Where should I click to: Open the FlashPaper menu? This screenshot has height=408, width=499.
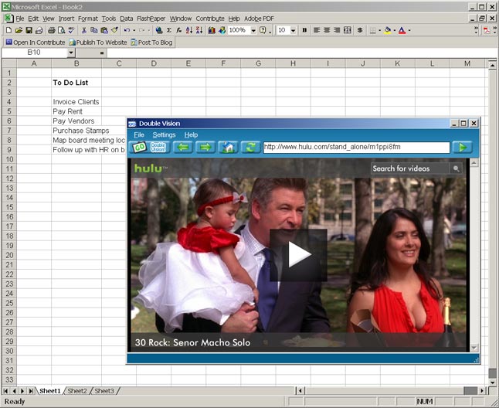click(151, 19)
